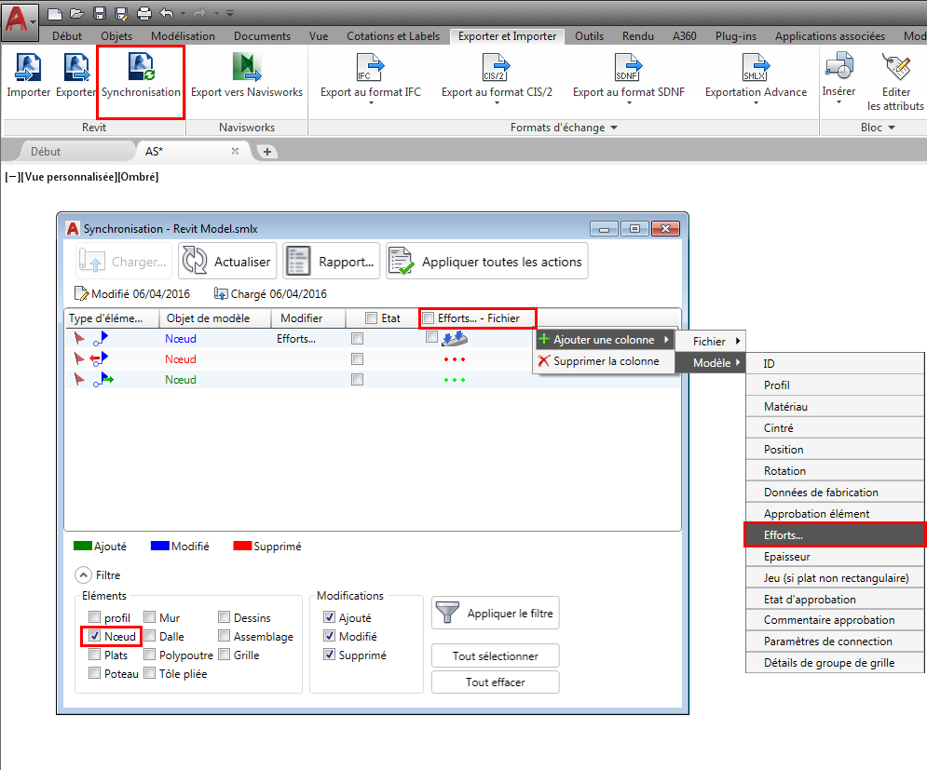
Task: Toggle the Etat column header checkbox
Action: pyautogui.click(x=372, y=317)
